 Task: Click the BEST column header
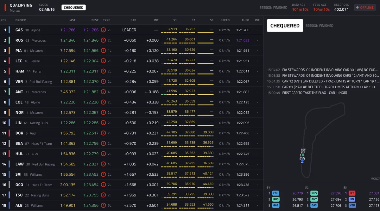pos(95,20)
